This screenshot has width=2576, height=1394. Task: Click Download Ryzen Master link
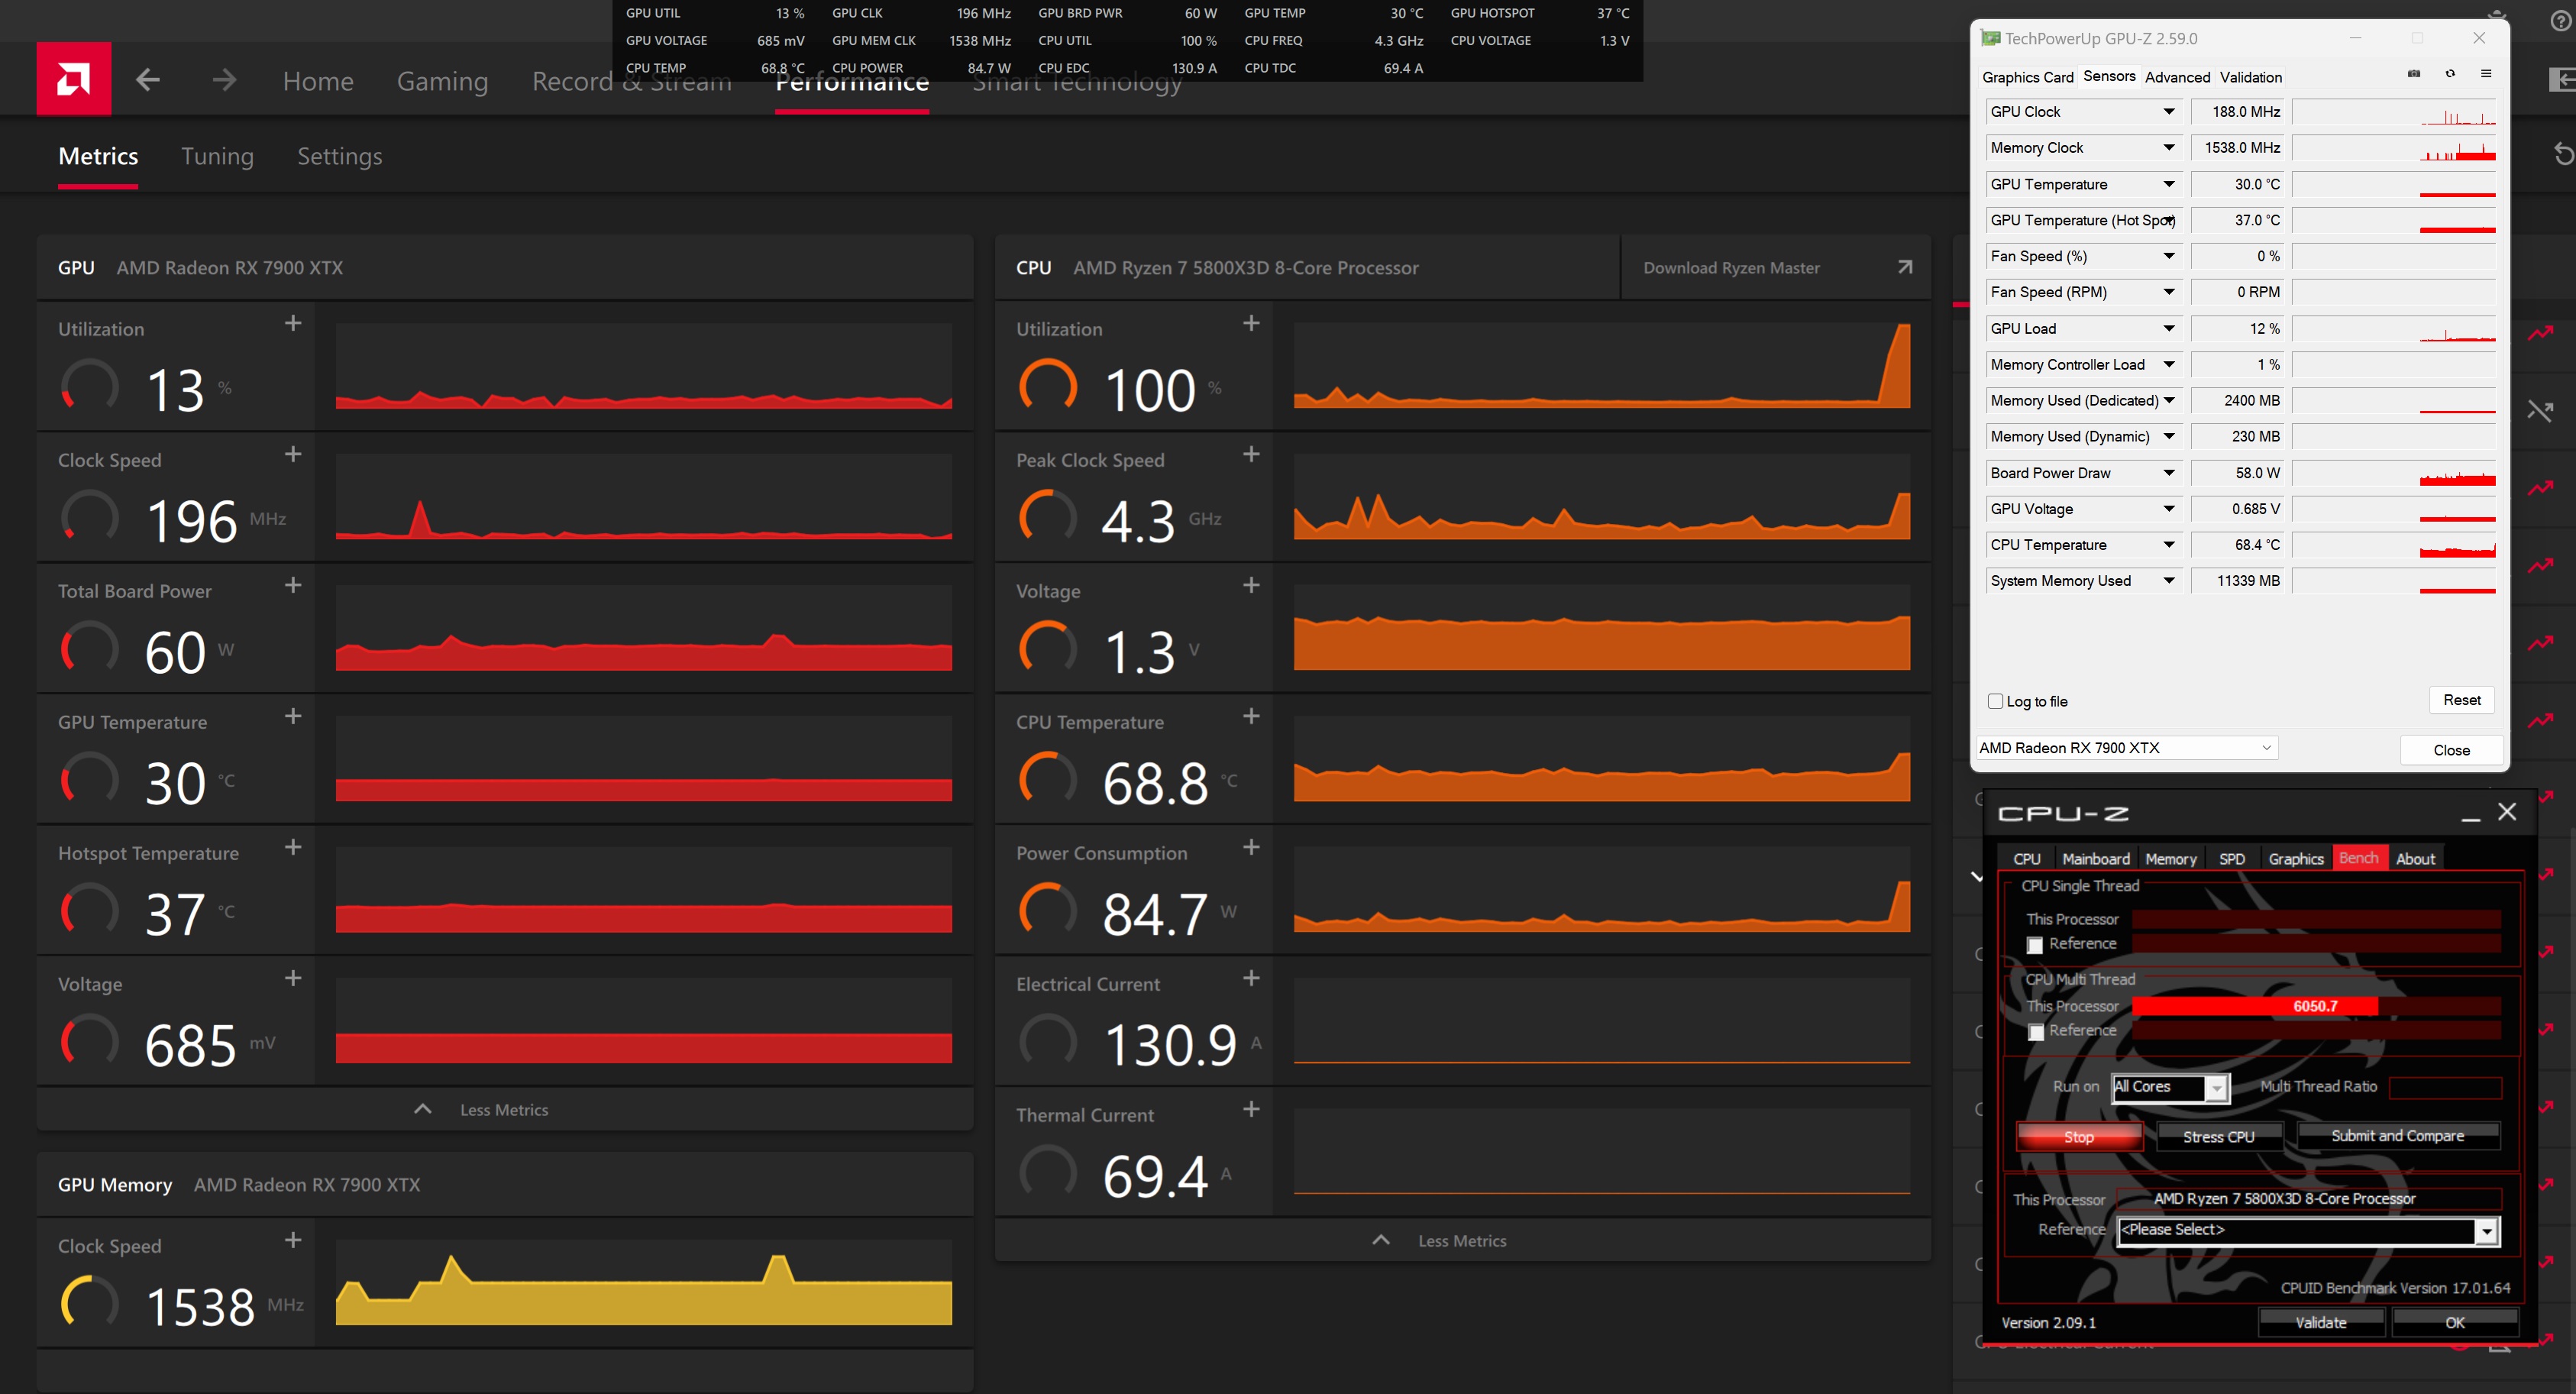[x=1731, y=268]
